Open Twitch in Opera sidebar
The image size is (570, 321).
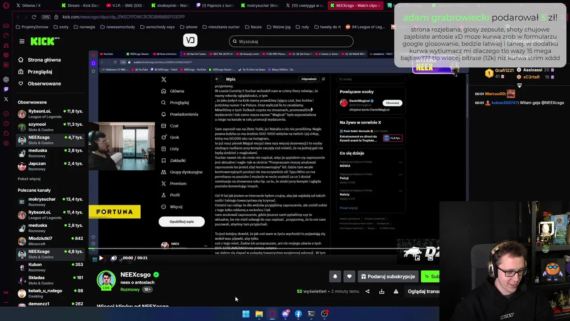coord(6,89)
